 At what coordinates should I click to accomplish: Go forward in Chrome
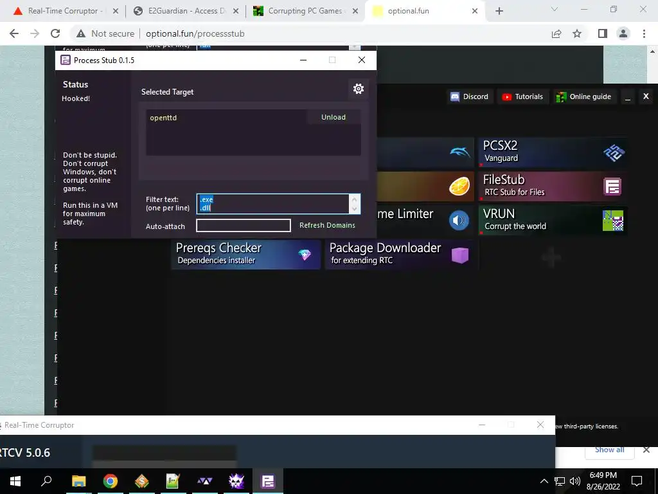[x=35, y=33]
